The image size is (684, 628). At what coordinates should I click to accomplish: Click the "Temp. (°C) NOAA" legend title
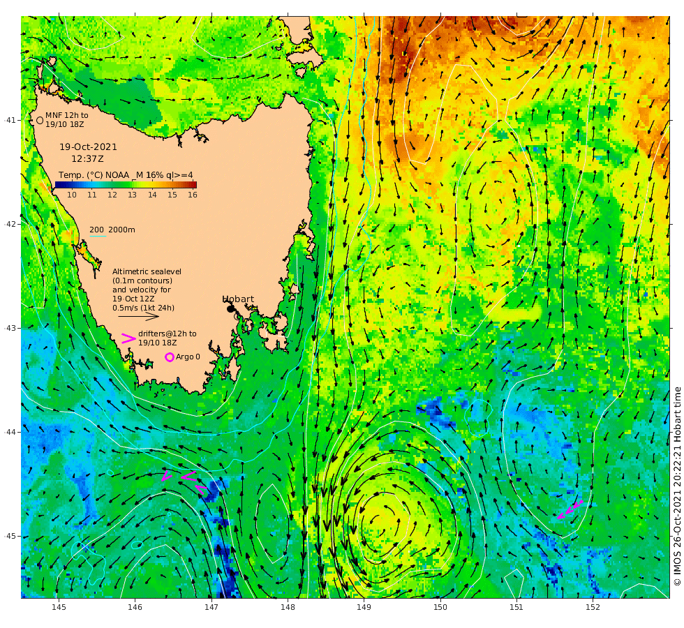(x=94, y=175)
